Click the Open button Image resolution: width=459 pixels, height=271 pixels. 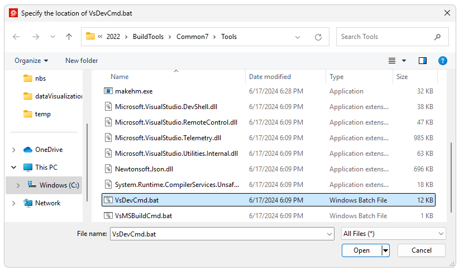361,250
